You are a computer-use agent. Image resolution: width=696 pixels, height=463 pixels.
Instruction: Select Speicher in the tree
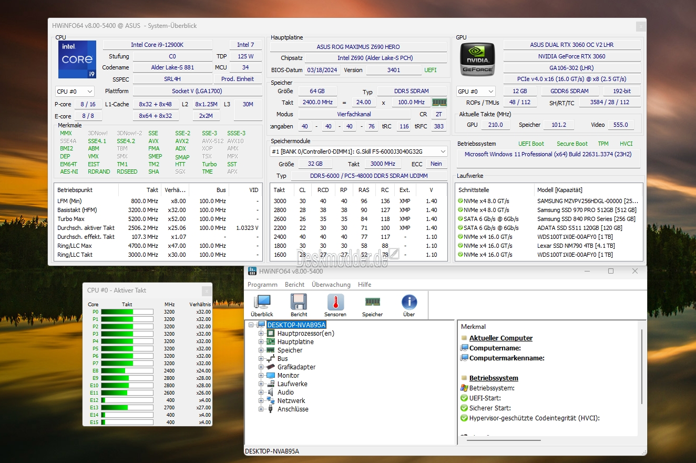pos(290,350)
